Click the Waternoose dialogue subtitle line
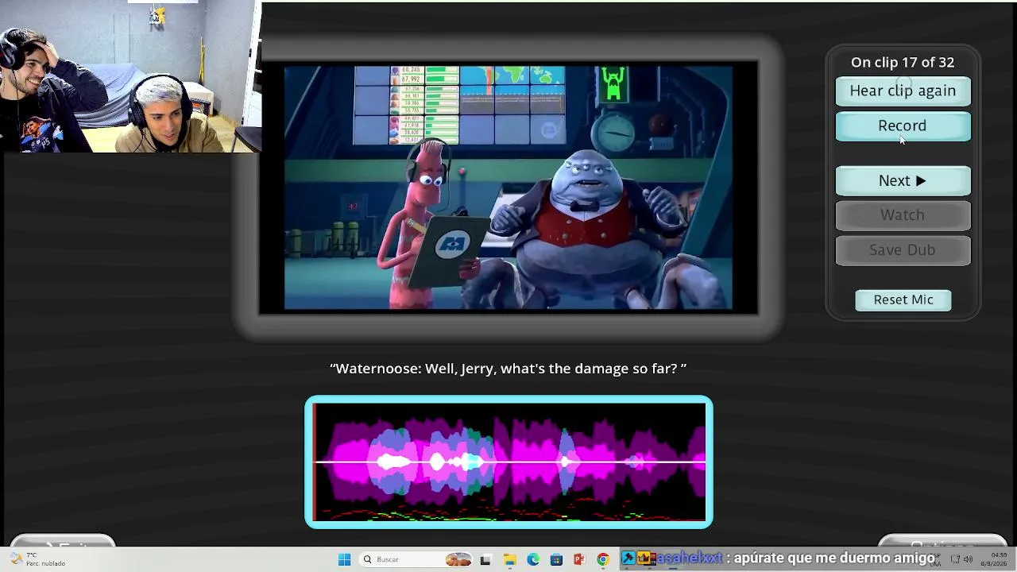The width and height of the screenshot is (1017, 572). pos(508,369)
